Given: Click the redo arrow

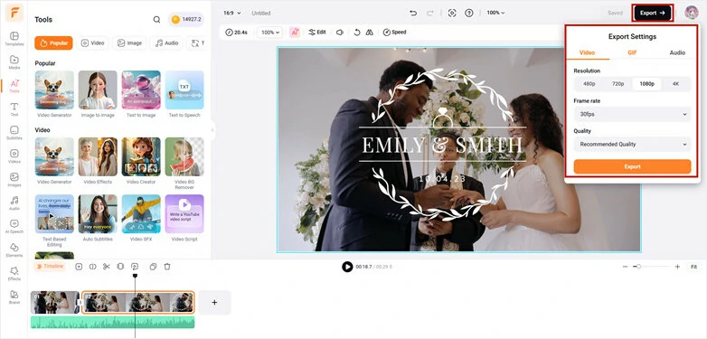Looking at the screenshot, I should tap(429, 13).
